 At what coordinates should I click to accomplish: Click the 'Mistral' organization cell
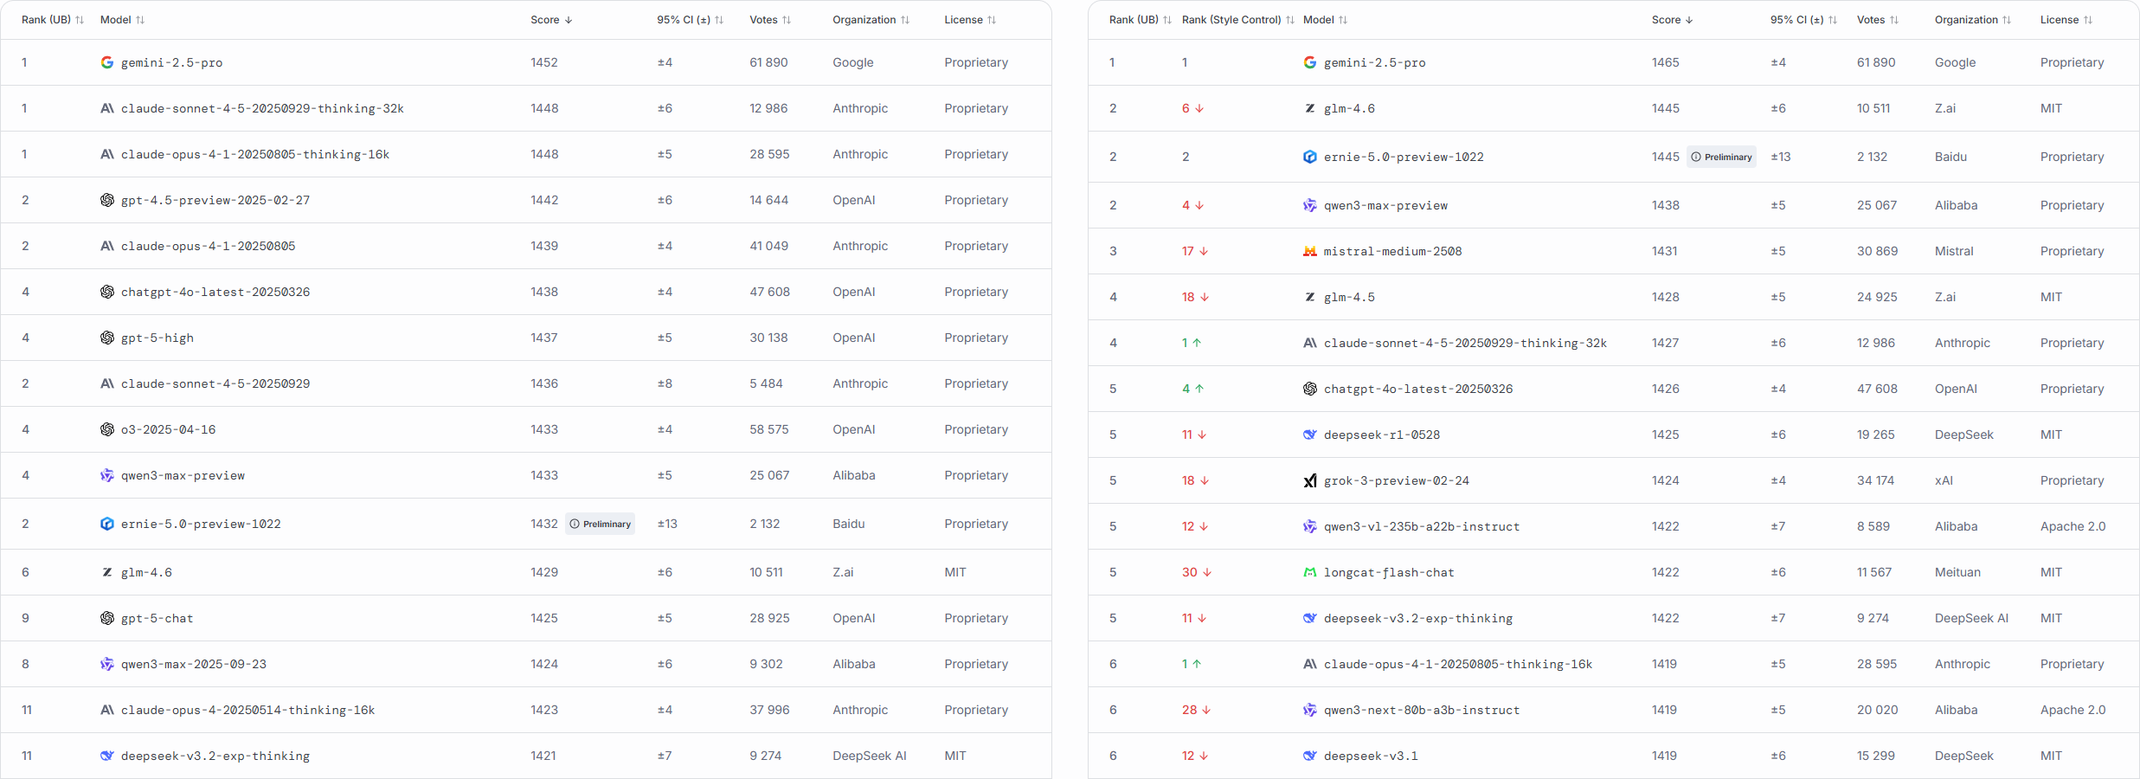point(1954,251)
